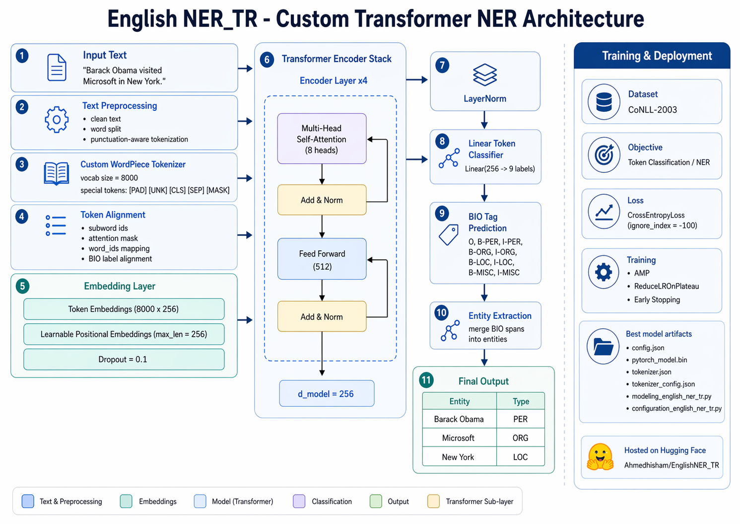Click the Output legend color swatch

[376, 501]
